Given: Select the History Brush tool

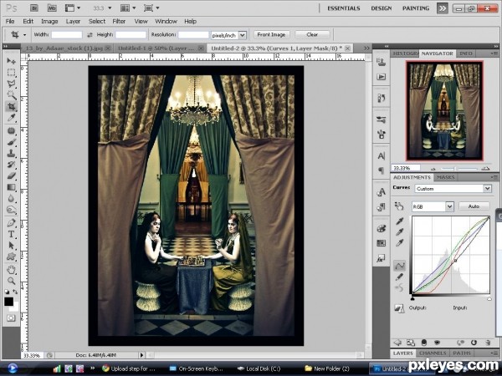Looking at the screenshot, I should pos(11,165).
